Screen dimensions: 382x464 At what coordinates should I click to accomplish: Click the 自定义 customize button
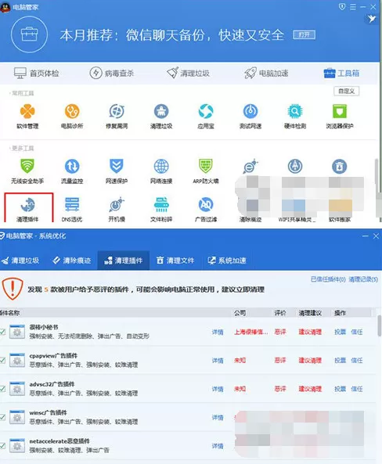coord(347,91)
